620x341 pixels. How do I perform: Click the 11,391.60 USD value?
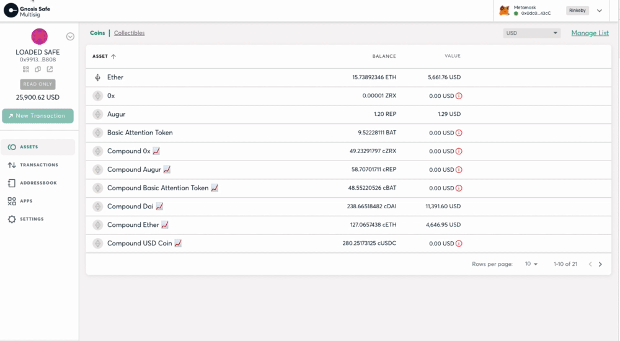coord(443,206)
